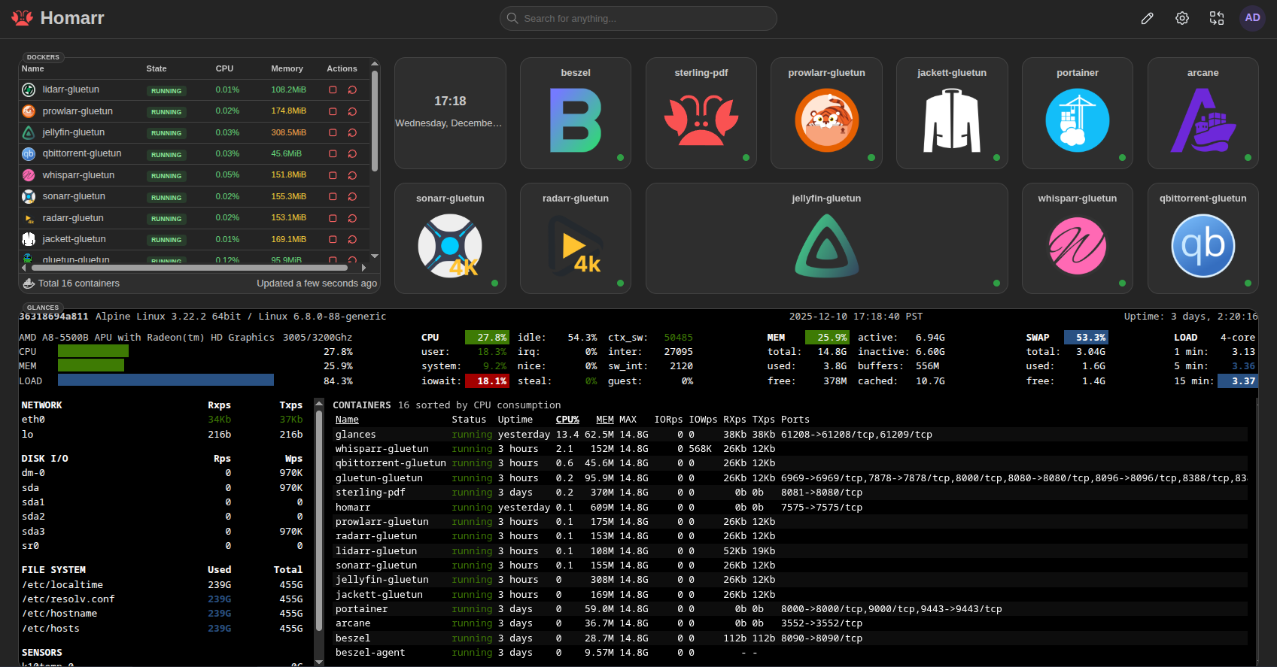Image resolution: width=1277 pixels, height=667 pixels.
Task: Enter edit mode with the pencil icon
Action: click(1147, 18)
